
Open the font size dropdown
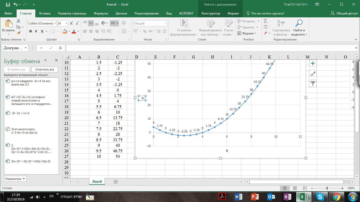[66, 23]
